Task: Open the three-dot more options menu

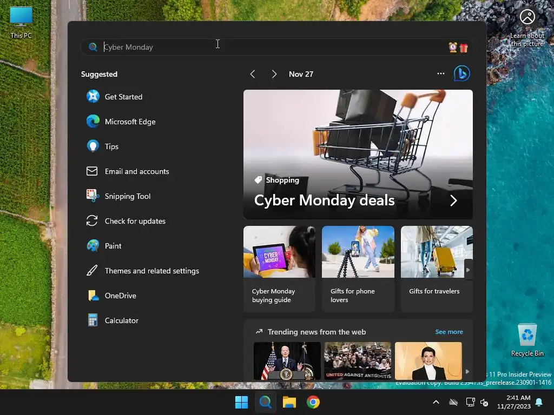Action: point(440,73)
